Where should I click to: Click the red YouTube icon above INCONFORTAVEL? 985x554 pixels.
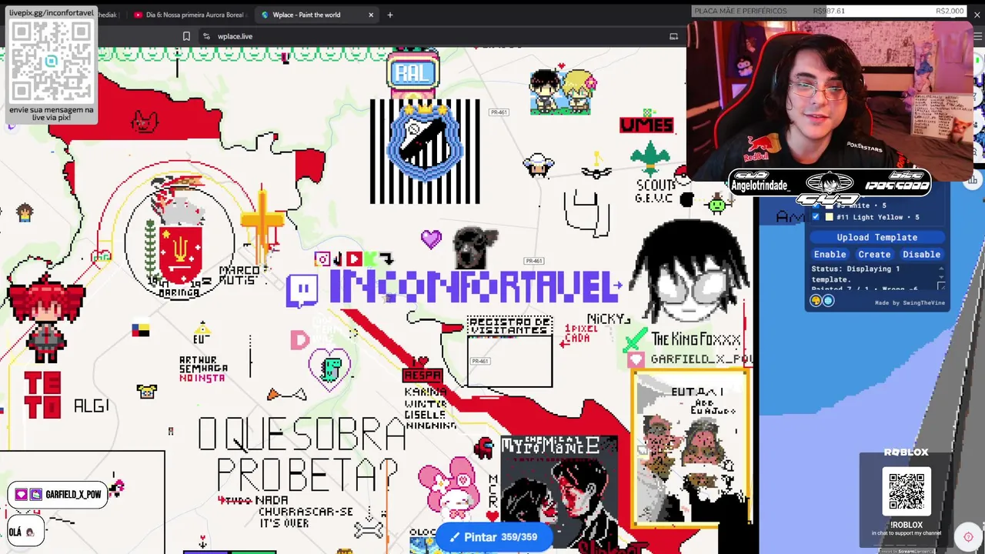click(353, 259)
